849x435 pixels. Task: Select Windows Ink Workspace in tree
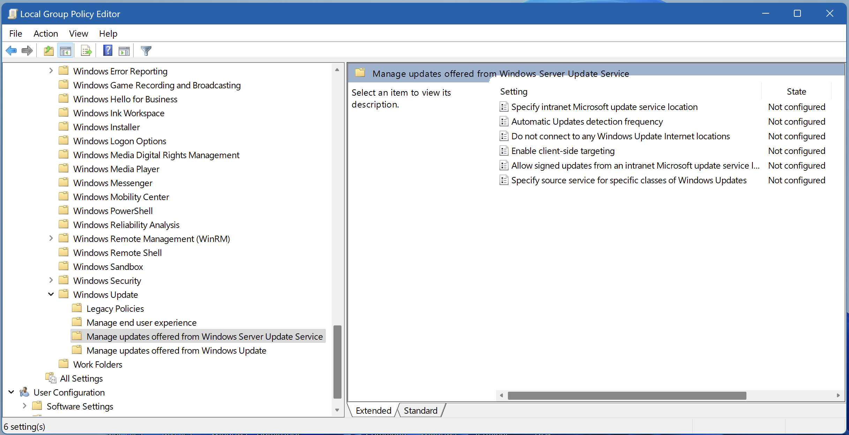pos(119,113)
